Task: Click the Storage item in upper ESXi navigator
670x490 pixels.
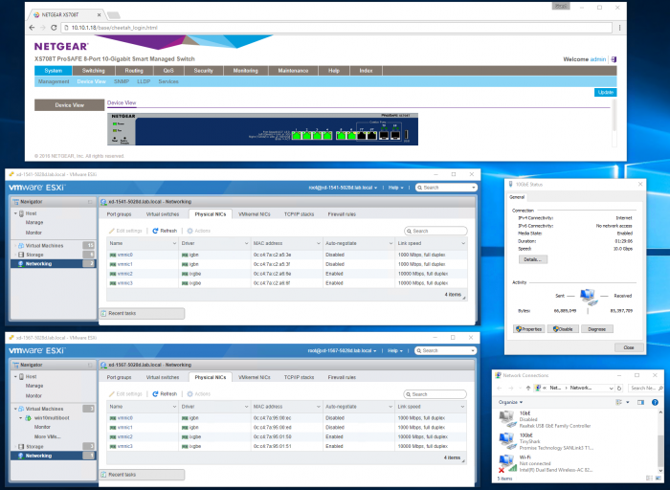Action: (x=34, y=255)
